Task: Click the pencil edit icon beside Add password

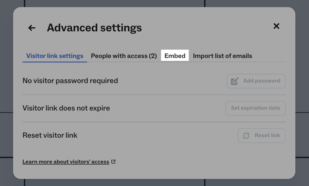Action: (x=234, y=81)
